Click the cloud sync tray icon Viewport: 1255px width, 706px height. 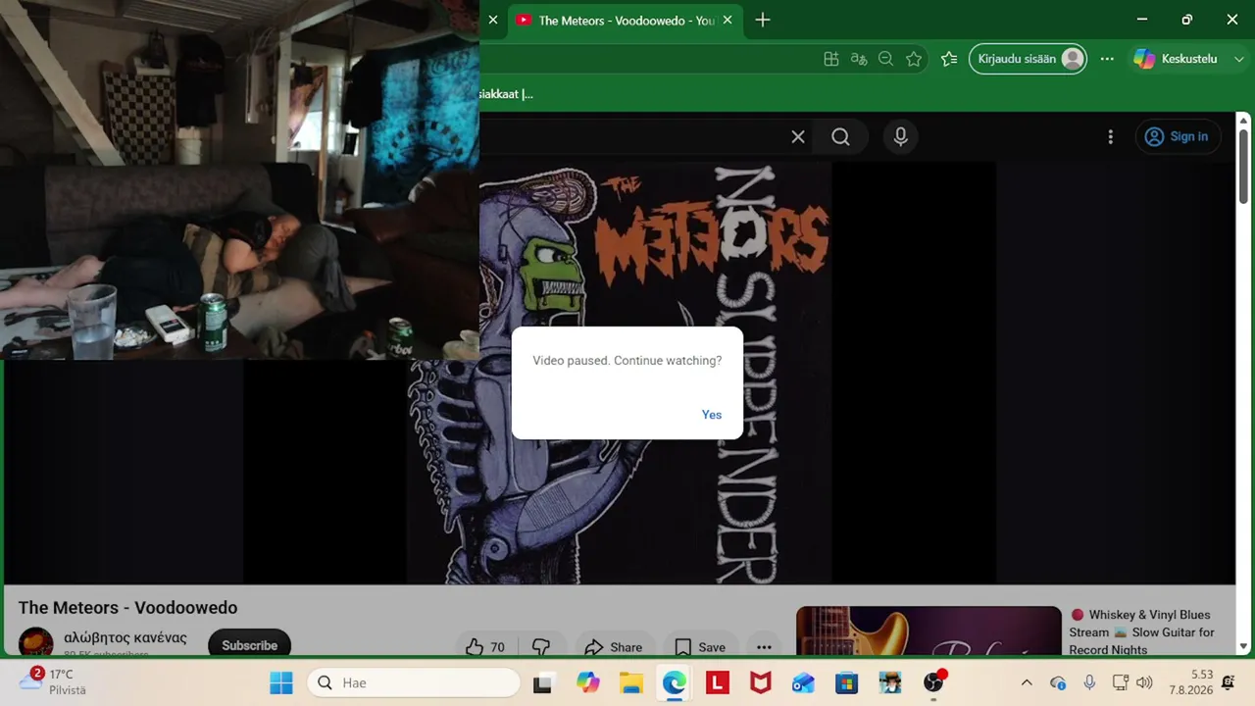coord(1058,682)
